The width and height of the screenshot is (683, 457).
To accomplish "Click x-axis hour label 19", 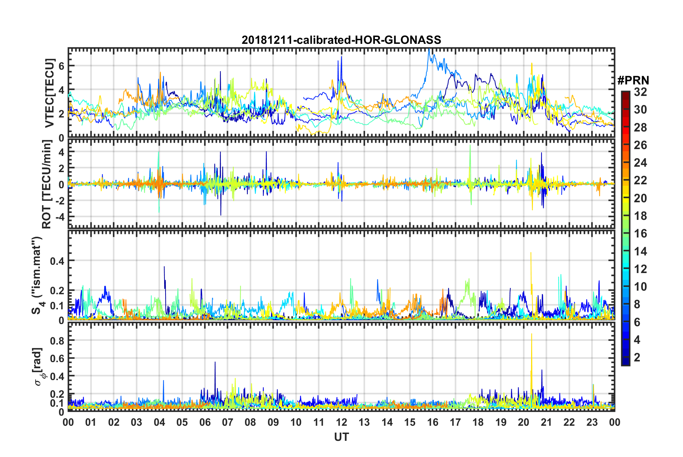I will click(501, 422).
